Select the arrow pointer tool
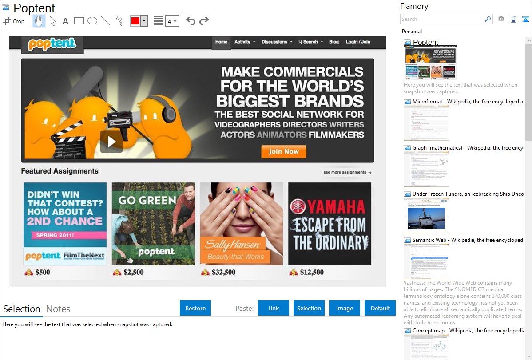The image size is (532, 360). coord(52,21)
